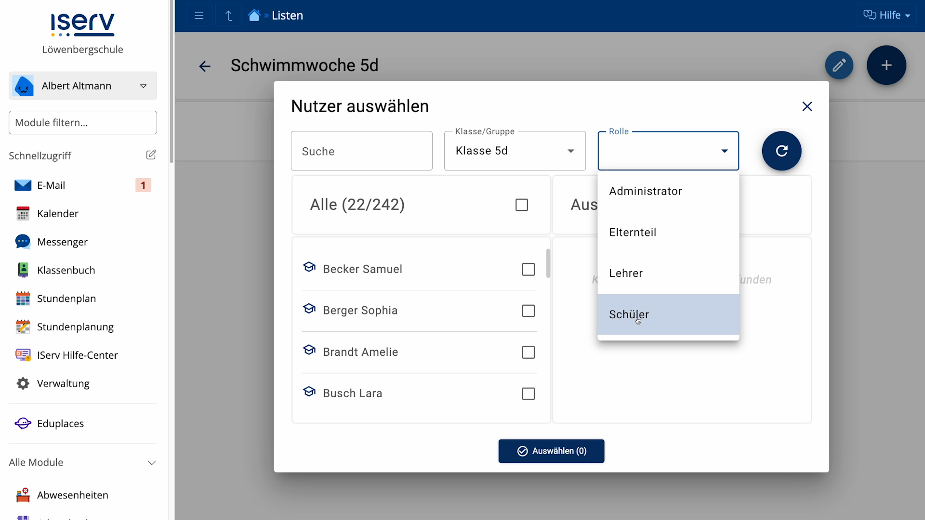Click the pencil edit list icon
925x520 pixels.
[839, 65]
